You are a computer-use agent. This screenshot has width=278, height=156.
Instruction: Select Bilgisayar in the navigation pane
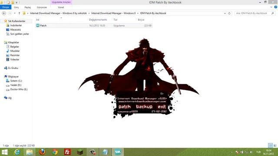tap(13, 77)
